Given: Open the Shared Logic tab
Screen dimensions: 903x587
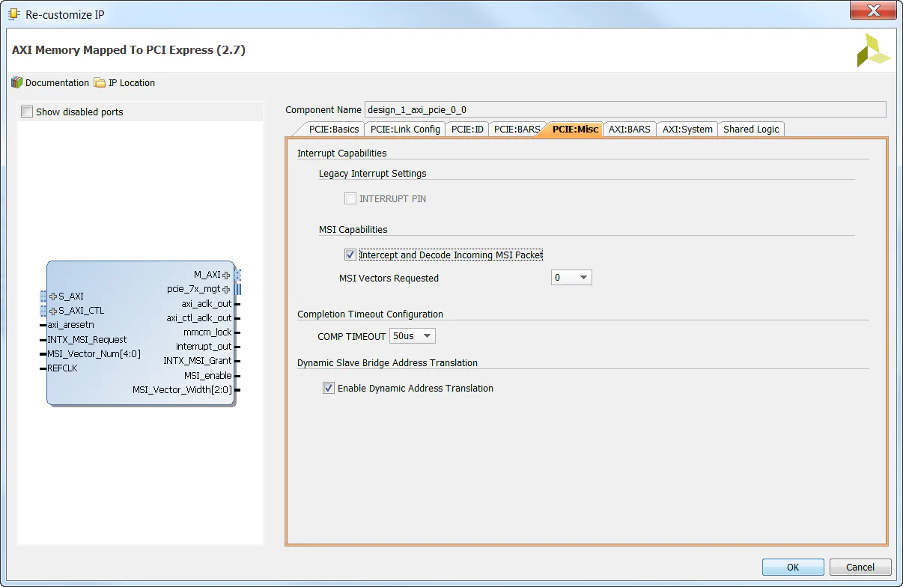Looking at the screenshot, I should 750,129.
